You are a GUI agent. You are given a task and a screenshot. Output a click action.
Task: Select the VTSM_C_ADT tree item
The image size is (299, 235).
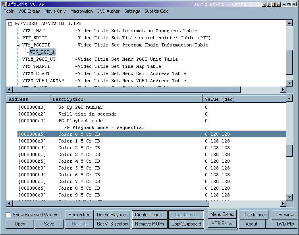click(36, 73)
